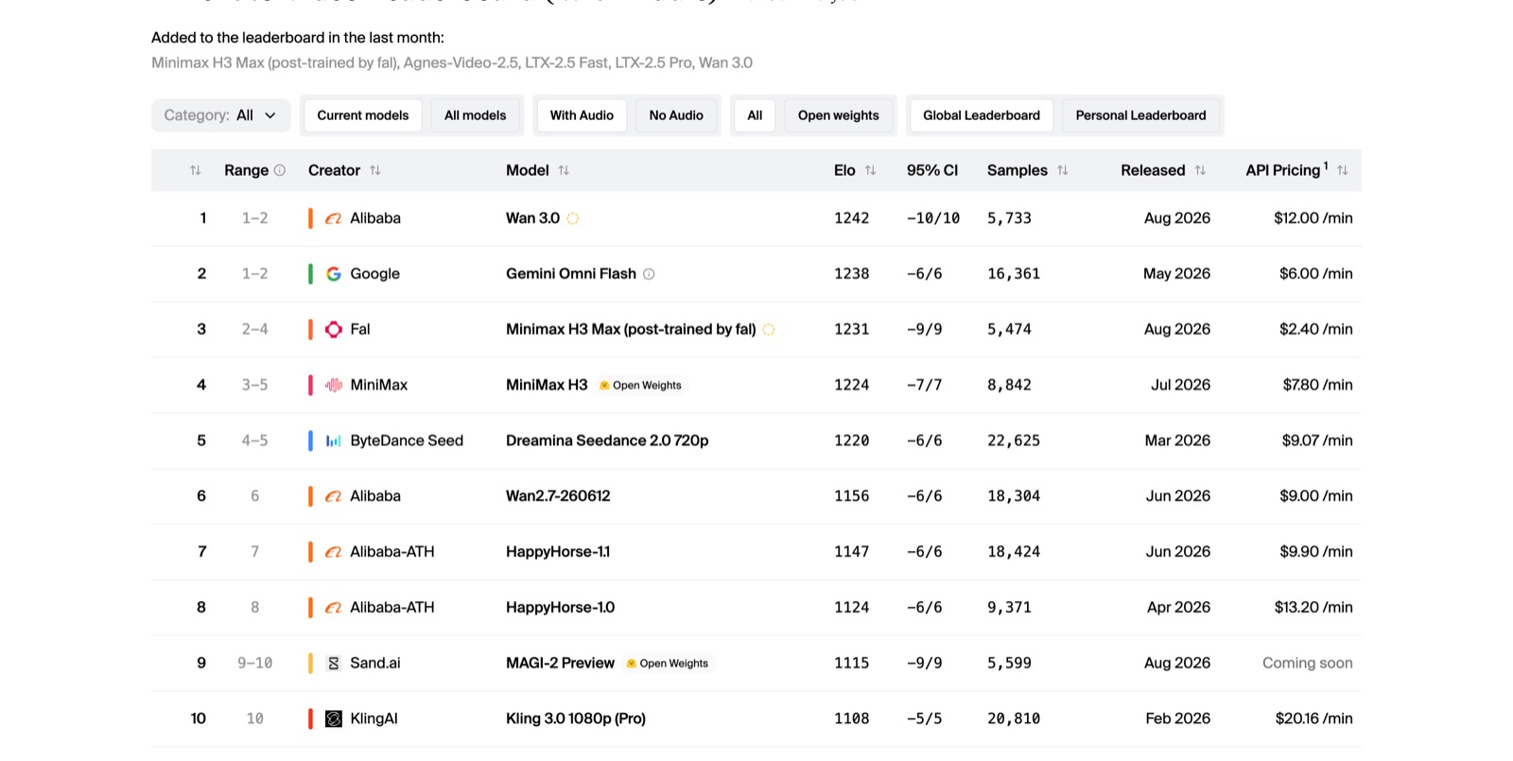The height and width of the screenshot is (761, 1513).
Task: Click the range value 9–10
Action: (254, 664)
